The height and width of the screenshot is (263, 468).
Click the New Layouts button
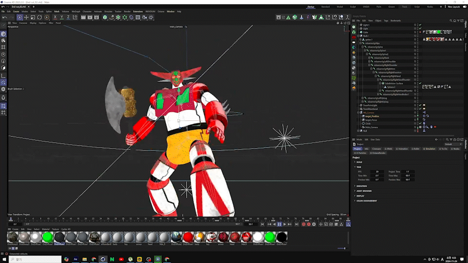coord(454,6)
